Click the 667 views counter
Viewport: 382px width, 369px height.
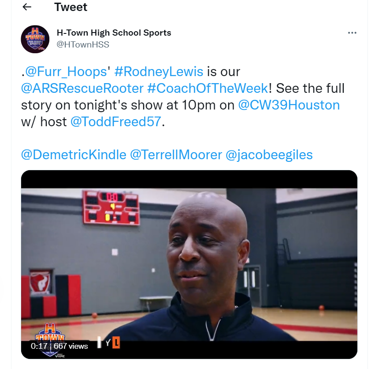tap(71, 346)
